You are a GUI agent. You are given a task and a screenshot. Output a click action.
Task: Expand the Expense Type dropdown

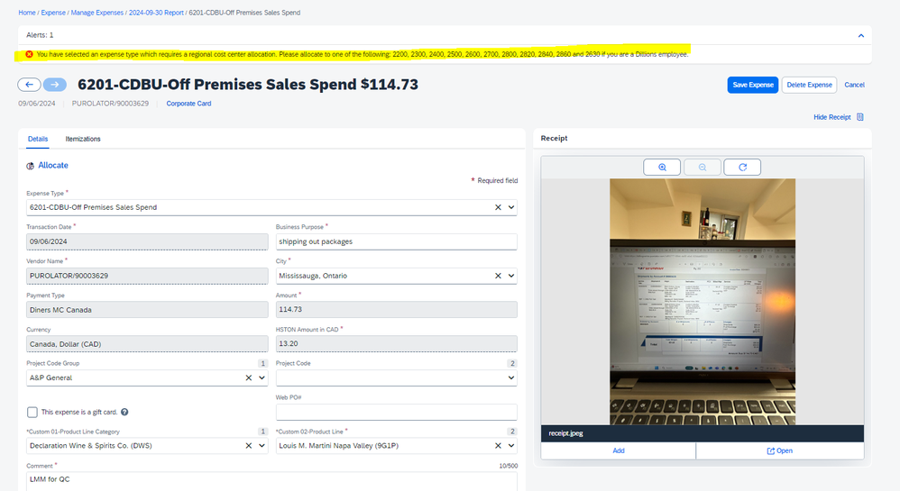(x=510, y=207)
